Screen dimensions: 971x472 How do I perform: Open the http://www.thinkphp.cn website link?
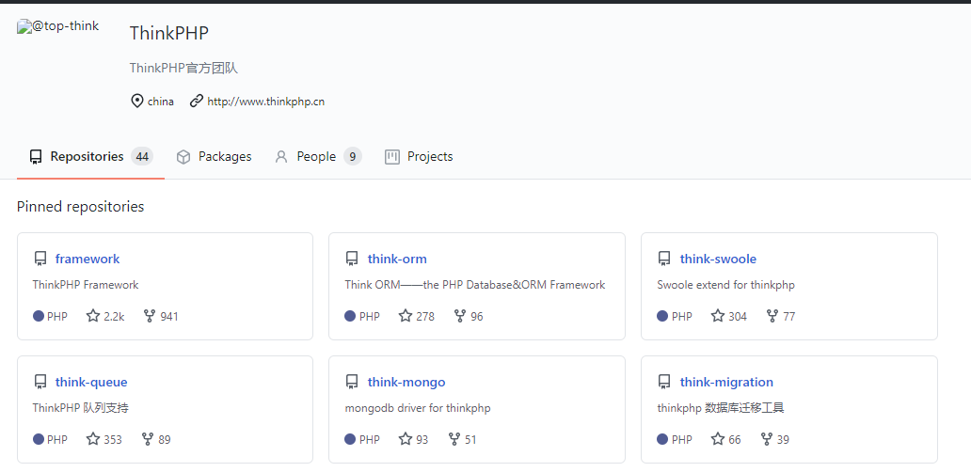click(265, 102)
